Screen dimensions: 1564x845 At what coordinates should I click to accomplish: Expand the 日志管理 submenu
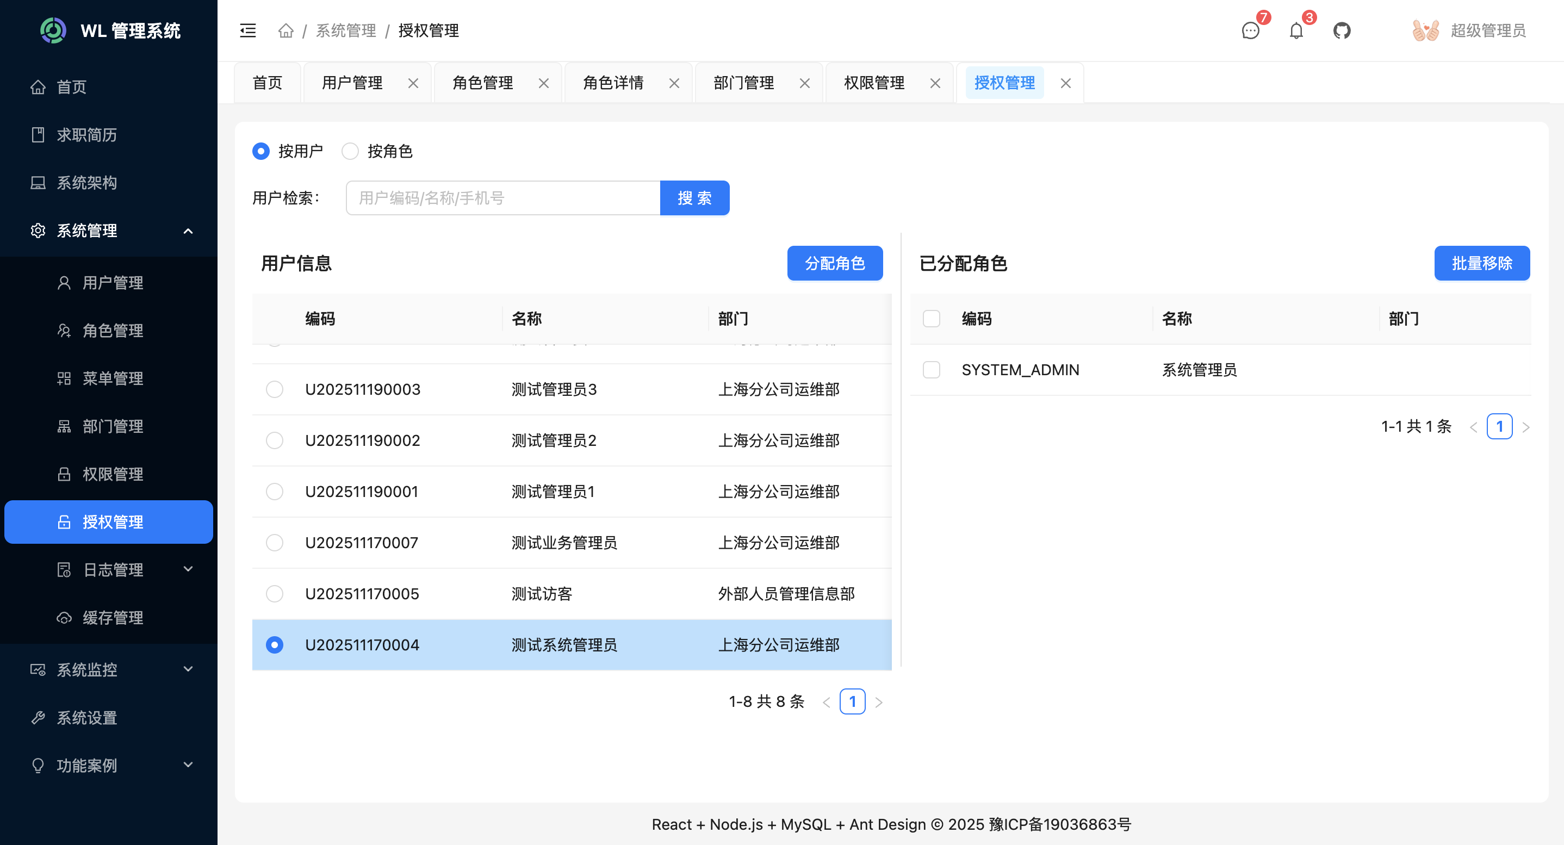click(114, 569)
